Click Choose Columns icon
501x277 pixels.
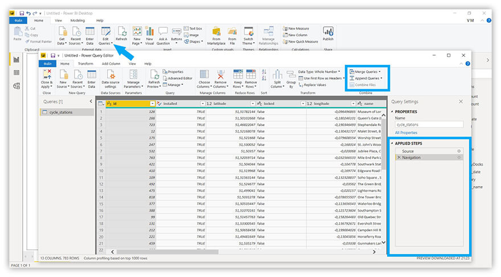click(204, 75)
